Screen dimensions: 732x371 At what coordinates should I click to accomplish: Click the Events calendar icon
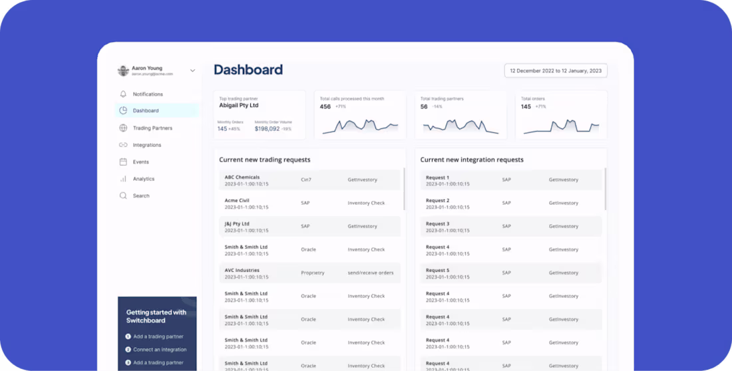coord(123,162)
